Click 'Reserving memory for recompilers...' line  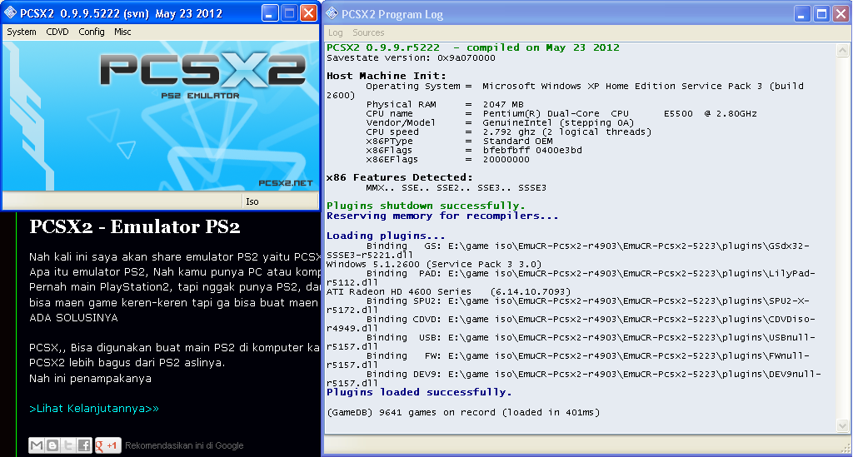(x=442, y=216)
